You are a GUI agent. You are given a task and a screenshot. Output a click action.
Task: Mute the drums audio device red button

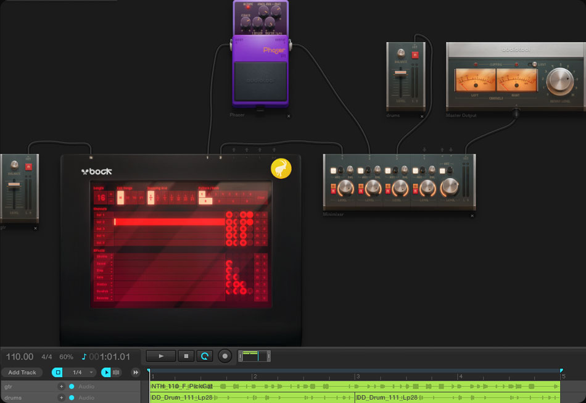click(415, 55)
